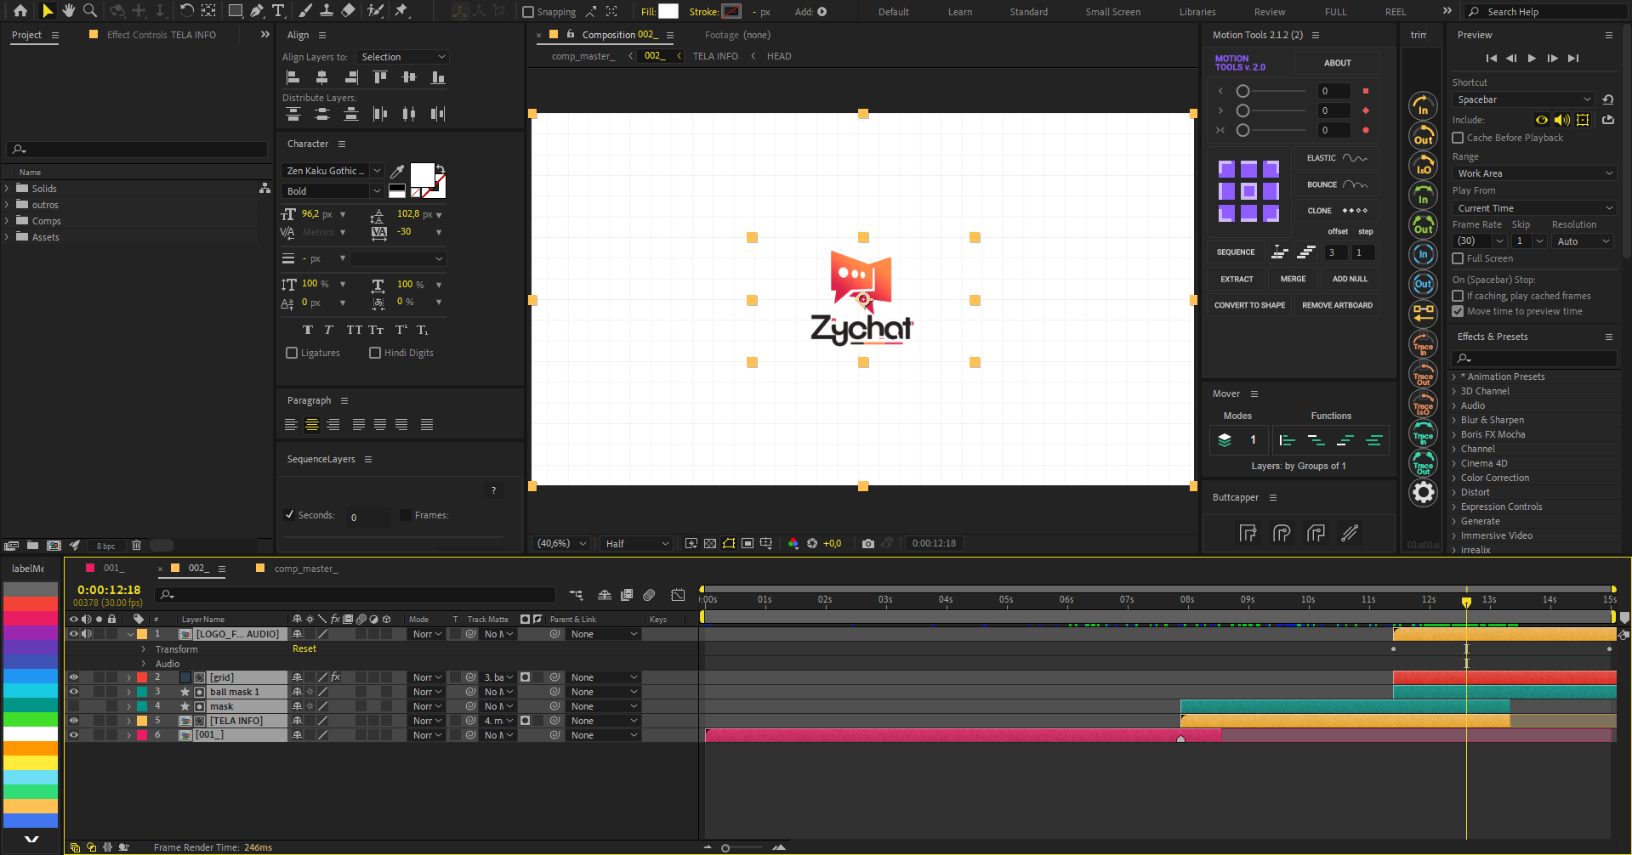Open Align Layers to Selection dropdown
1632x855 pixels.
(402, 57)
